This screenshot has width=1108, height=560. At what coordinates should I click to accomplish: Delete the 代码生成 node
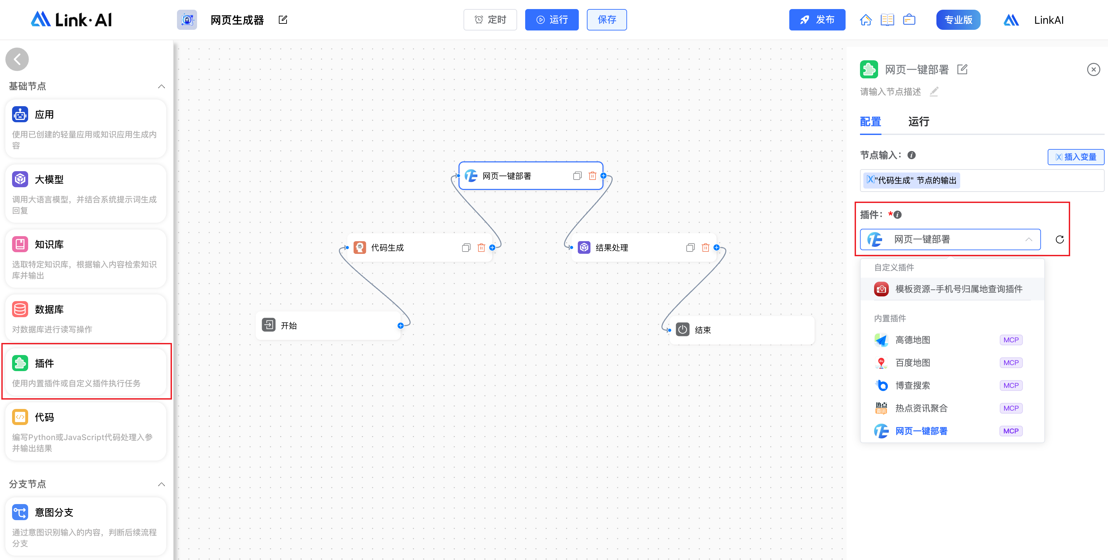coord(481,248)
